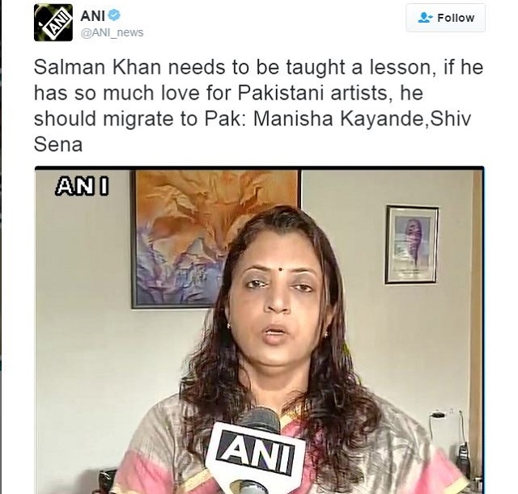Open the embedded interview photo
The image size is (518, 494).
pyautogui.click(x=259, y=330)
